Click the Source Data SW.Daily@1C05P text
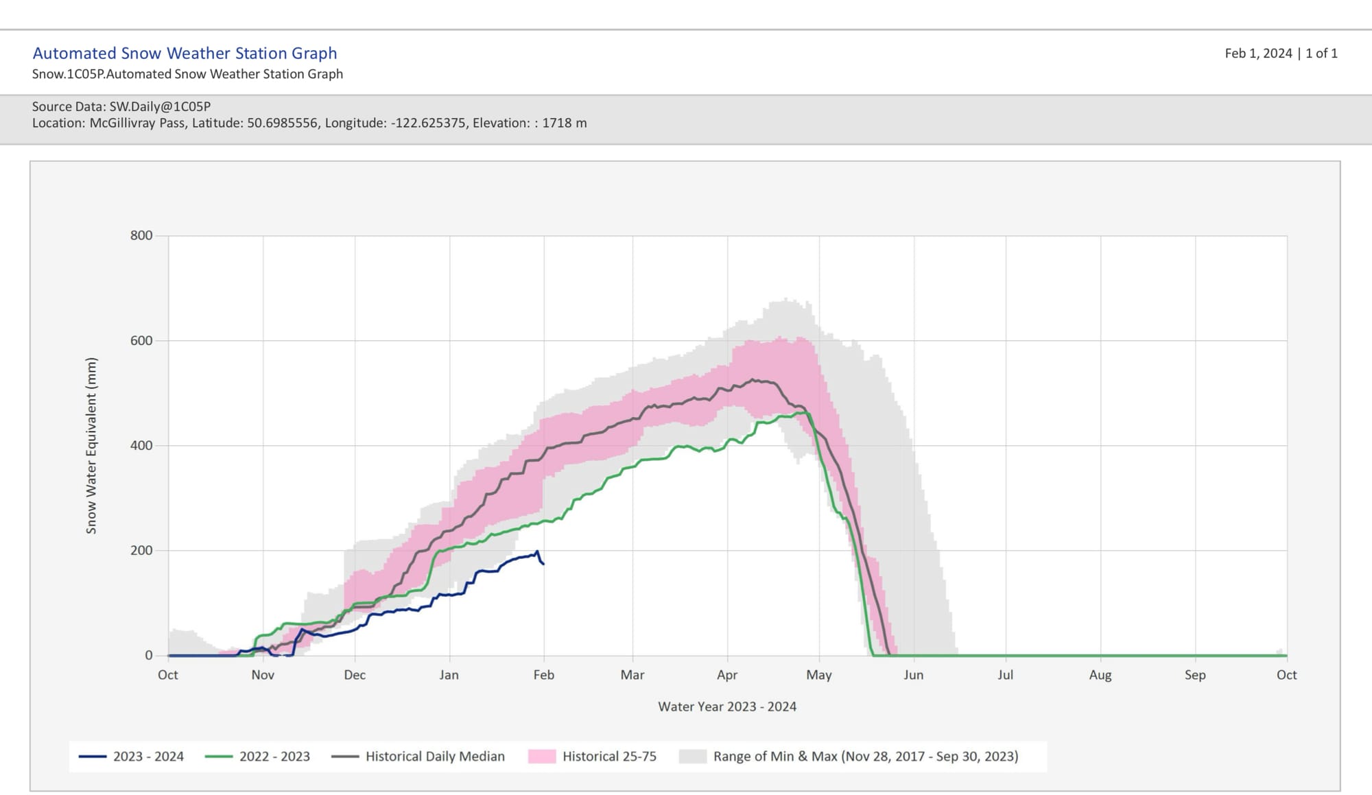Image resolution: width=1372 pixels, height=795 pixels. click(x=121, y=106)
